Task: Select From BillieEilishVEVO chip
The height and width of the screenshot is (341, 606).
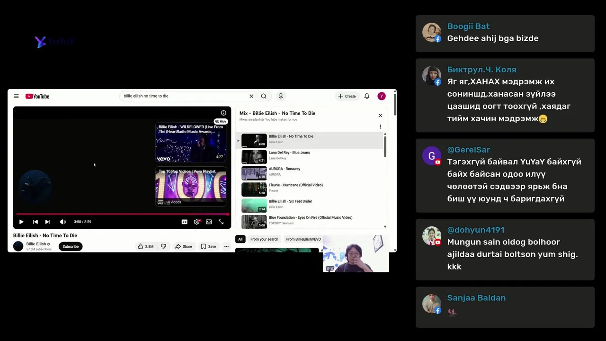Action: 303,239
